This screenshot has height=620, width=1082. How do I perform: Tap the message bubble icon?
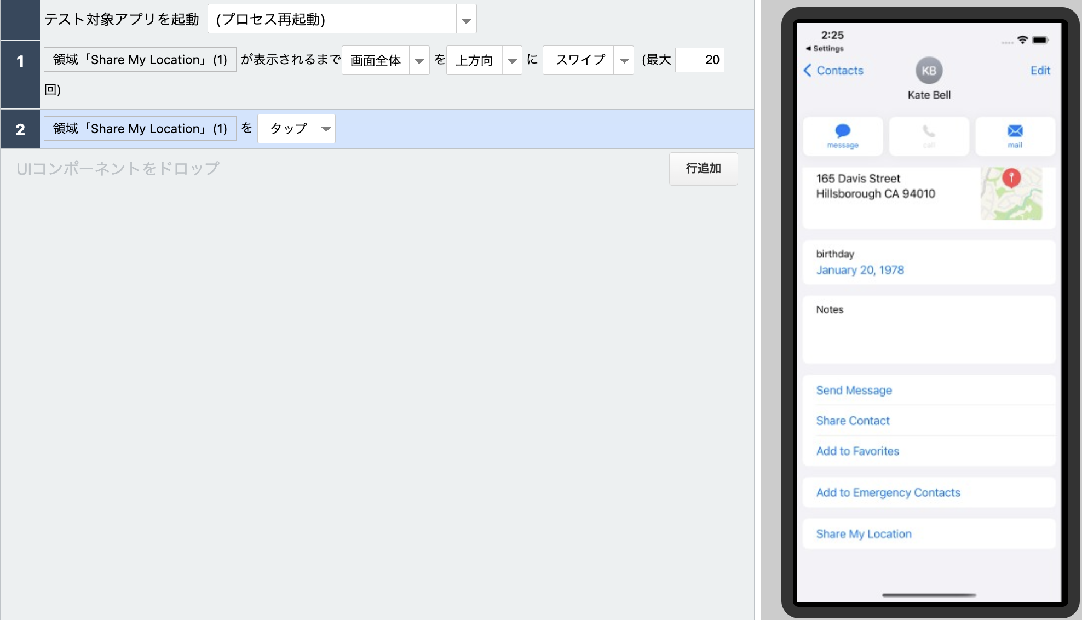tap(843, 131)
